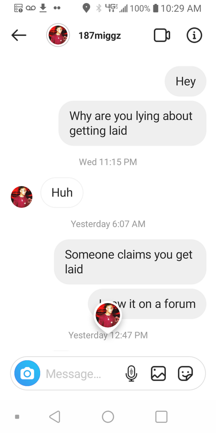Tap the Huh reply bubble
This screenshot has width=216, height=433.
62,193
